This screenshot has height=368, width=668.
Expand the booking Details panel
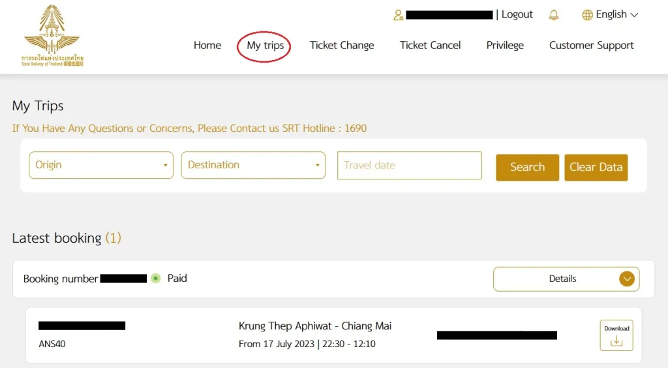566,279
